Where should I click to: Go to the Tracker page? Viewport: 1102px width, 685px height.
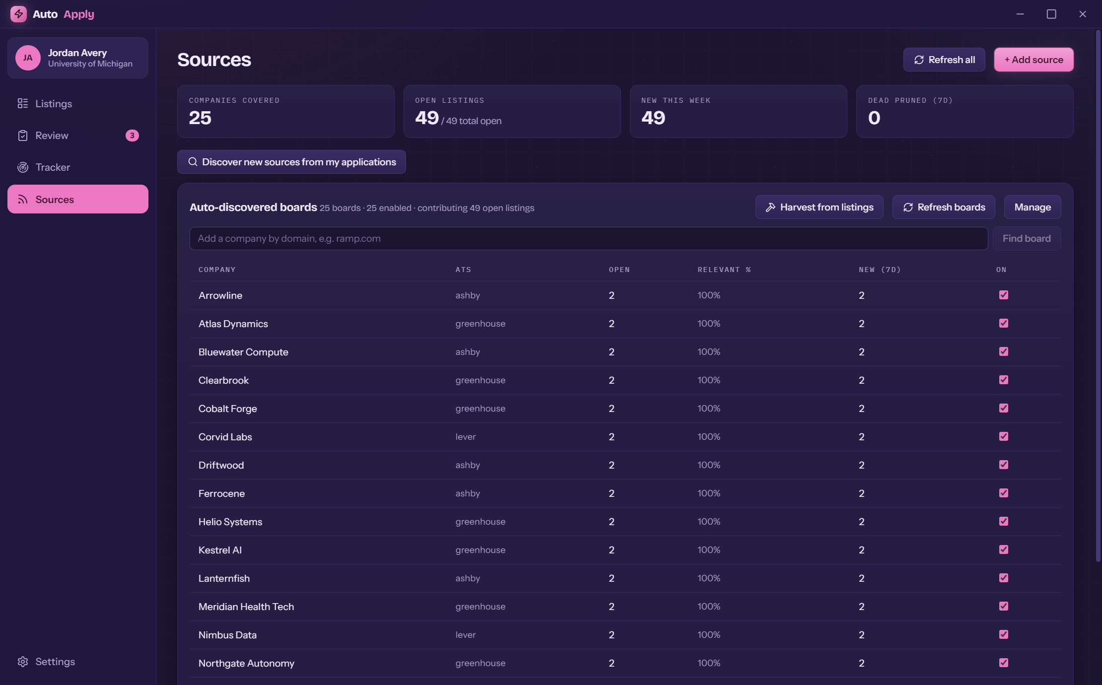pyautogui.click(x=78, y=167)
